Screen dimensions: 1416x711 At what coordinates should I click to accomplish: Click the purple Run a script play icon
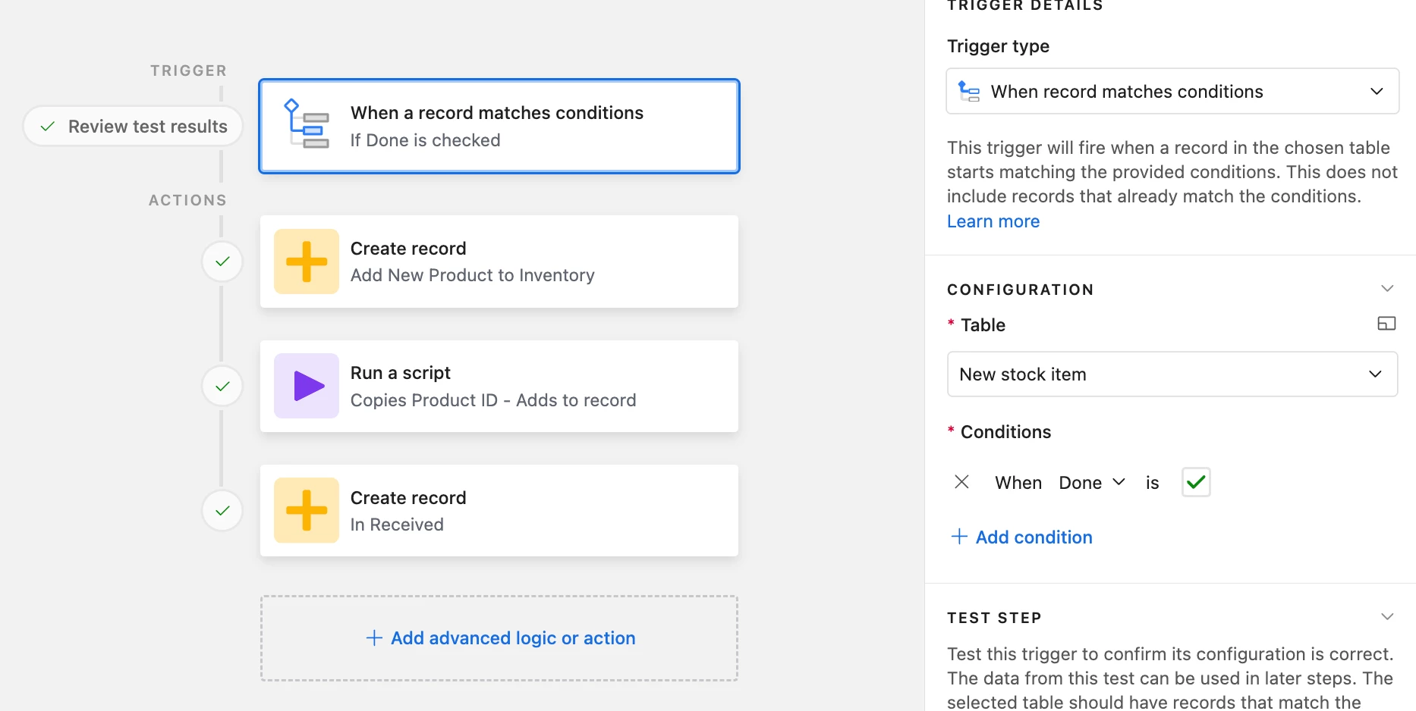coord(307,386)
